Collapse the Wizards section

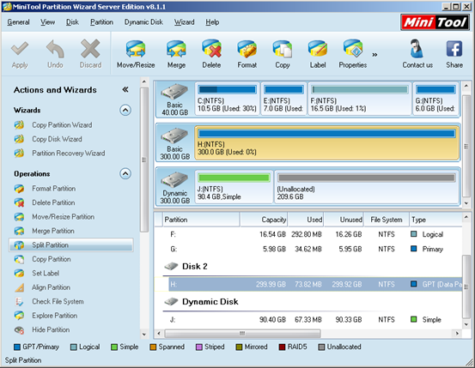[125, 110]
